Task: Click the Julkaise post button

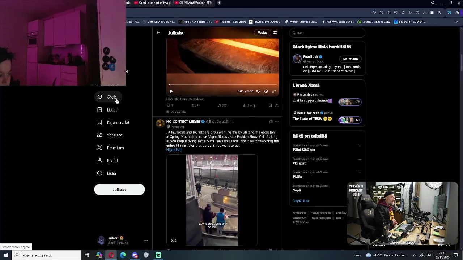Action: click(119, 190)
